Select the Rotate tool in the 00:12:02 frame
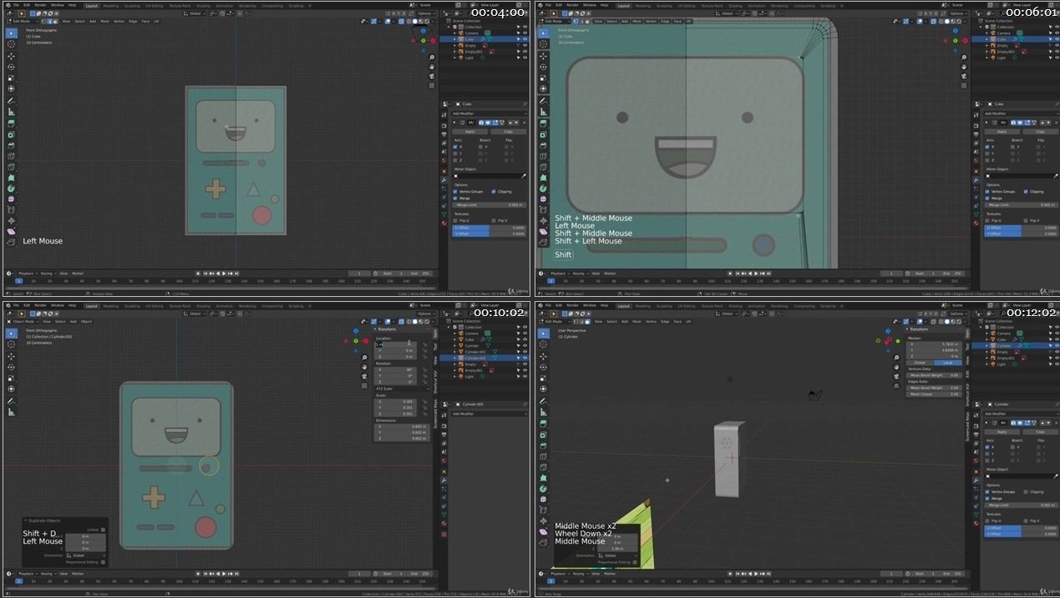 tap(542, 367)
